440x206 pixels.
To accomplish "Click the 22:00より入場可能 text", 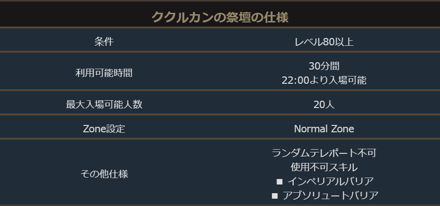I will tap(324, 80).
